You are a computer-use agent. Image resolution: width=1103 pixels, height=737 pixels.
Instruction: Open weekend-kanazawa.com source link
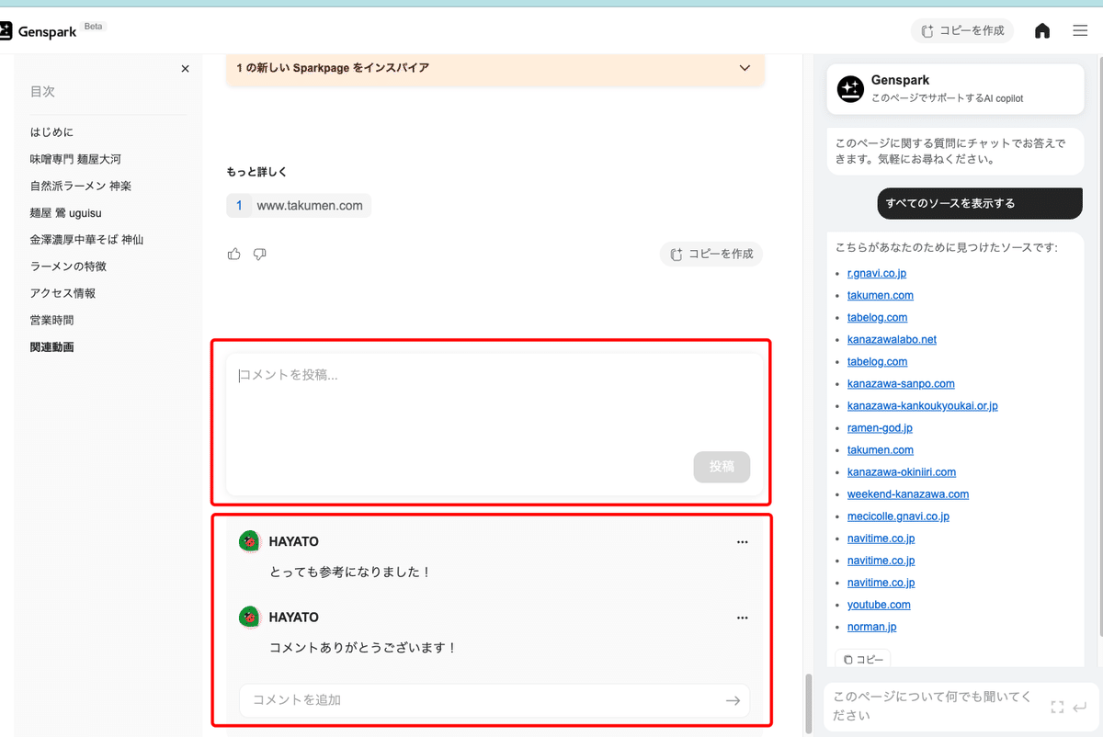pos(908,493)
